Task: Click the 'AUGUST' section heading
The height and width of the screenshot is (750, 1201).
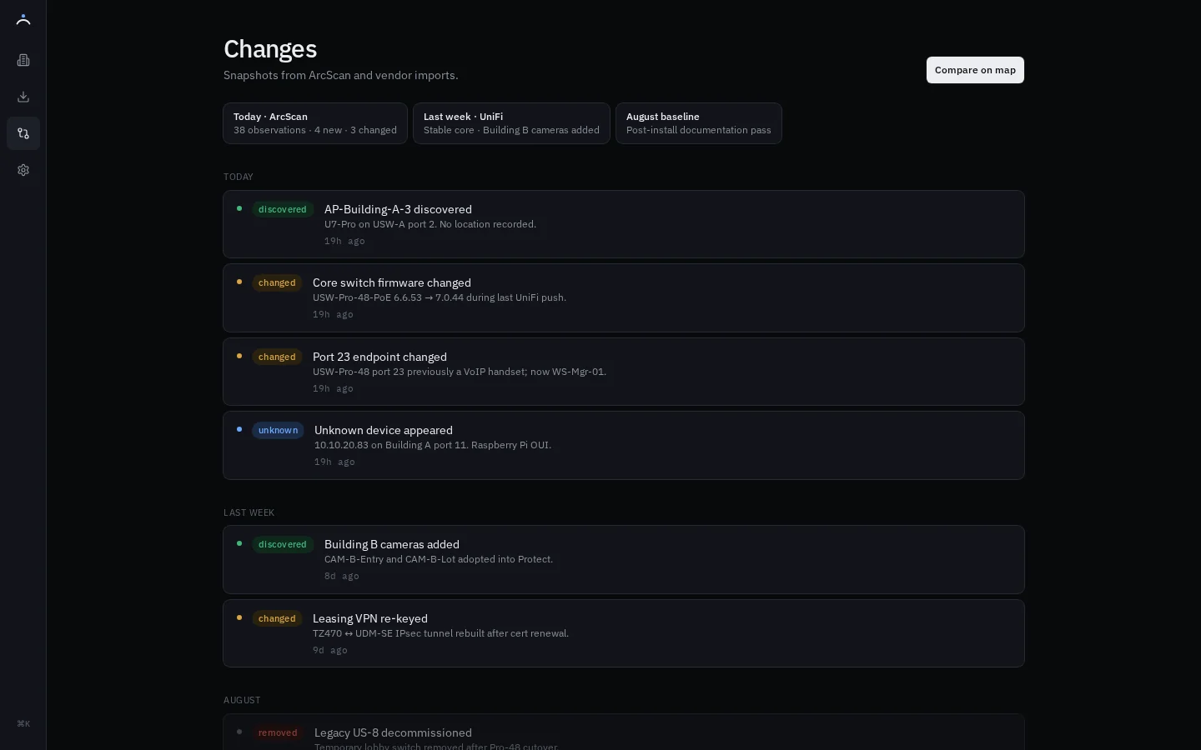Action: pyautogui.click(x=242, y=700)
